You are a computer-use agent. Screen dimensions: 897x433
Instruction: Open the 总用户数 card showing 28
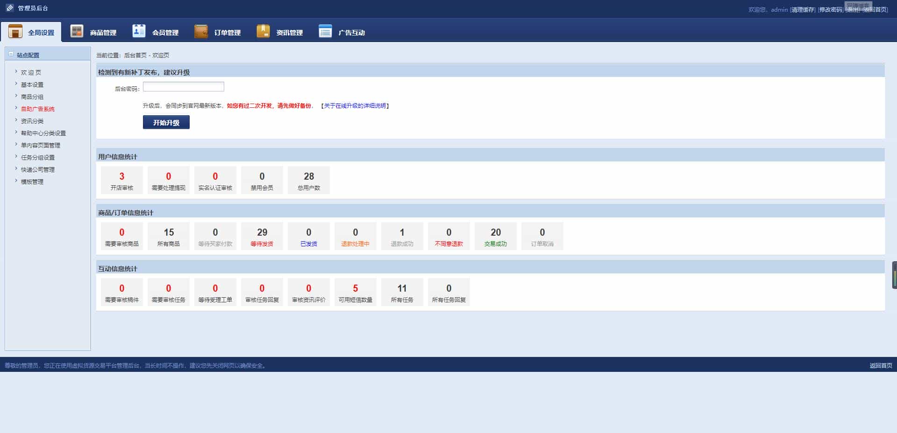tap(309, 180)
